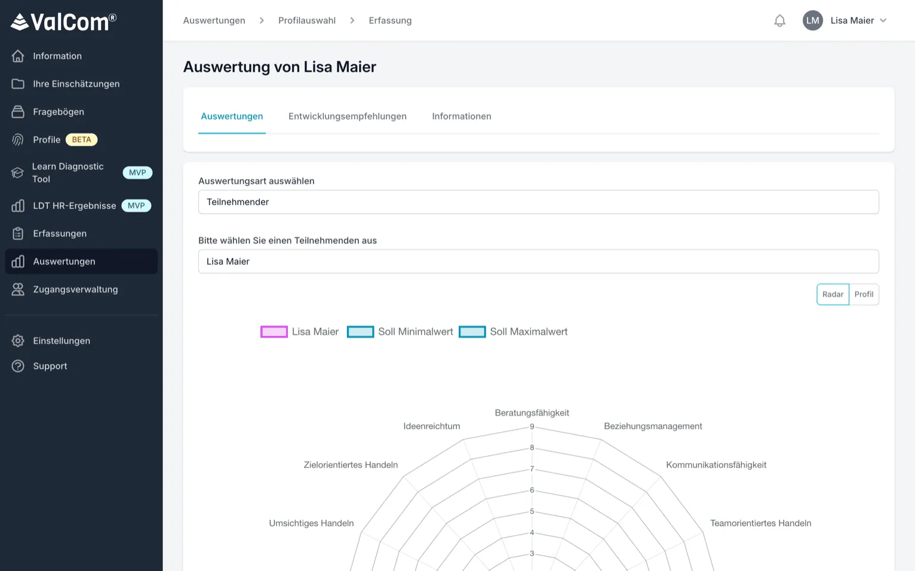The width and height of the screenshot is (915, 571).
Task: Switch to the Entwicklungsempfehlungen tab
Action: tap(348, 116)
